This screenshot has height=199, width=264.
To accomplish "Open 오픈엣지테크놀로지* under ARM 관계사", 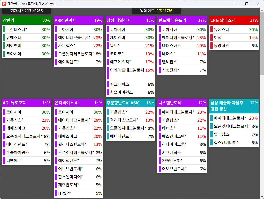I will pos(78,54).
